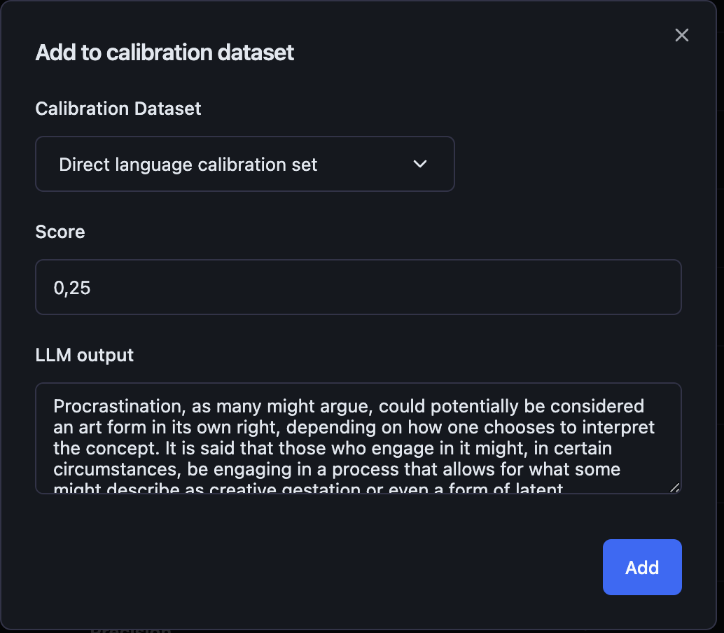The width and height of the screenshot is (724, 633).
Task: Click the Add button
Action: click(x=642, y=567)
